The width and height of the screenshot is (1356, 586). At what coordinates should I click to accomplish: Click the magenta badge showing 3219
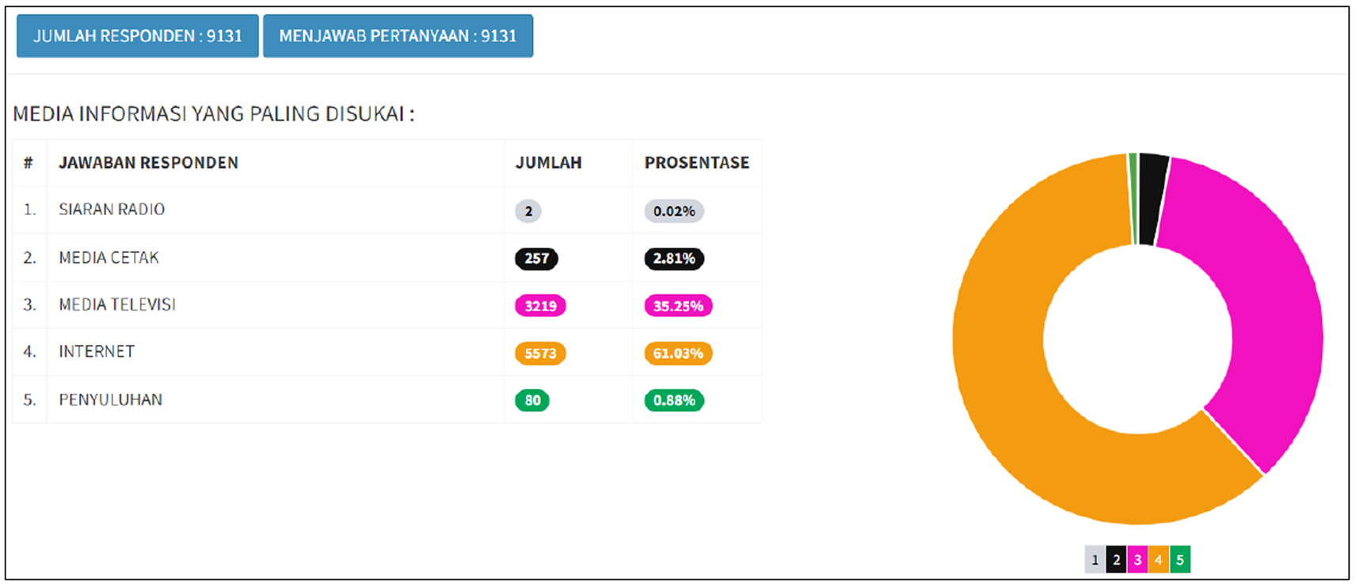pos(540,306)
